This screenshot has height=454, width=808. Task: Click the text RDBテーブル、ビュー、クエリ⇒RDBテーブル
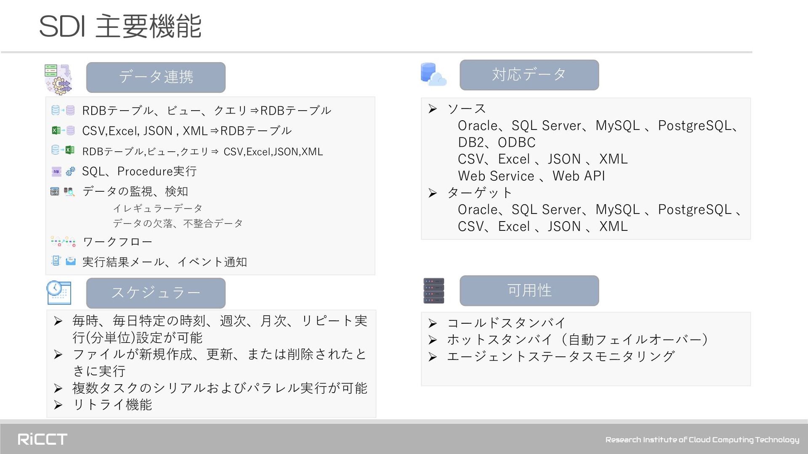[x=207, y=111]
